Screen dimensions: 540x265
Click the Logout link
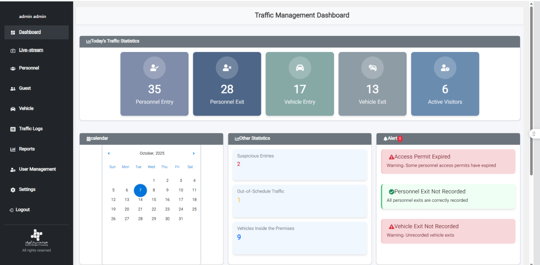pos(22,210)
